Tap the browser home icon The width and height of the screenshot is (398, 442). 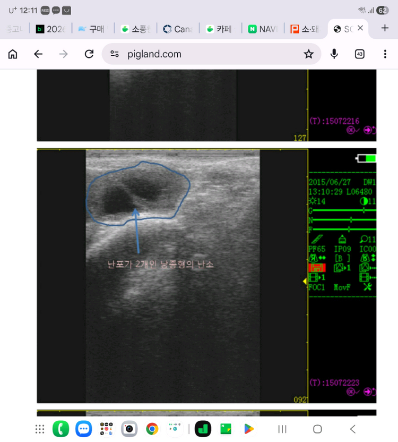[x=13, y=54]
